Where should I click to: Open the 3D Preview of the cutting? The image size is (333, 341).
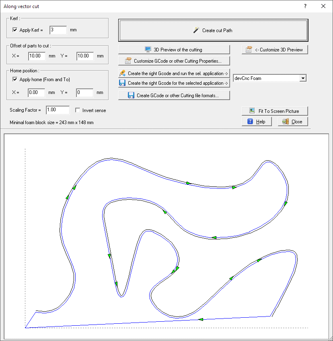[174, 50]
